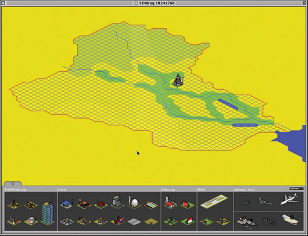308x236 pixels.
Task: Choose the green military bunker tile
Action: 206,221
